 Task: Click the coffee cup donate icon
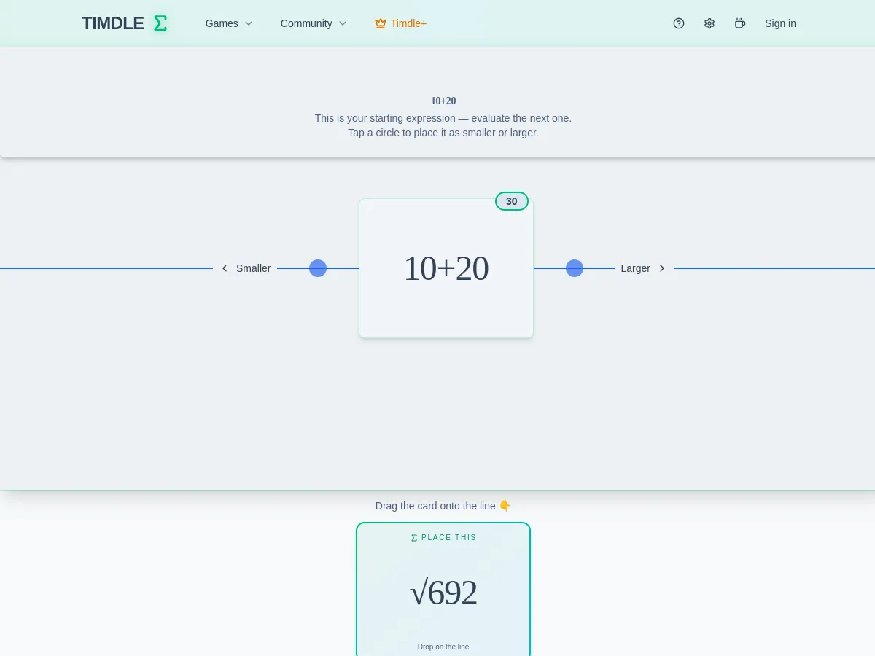pyautogui.click(x=740, y=23)
